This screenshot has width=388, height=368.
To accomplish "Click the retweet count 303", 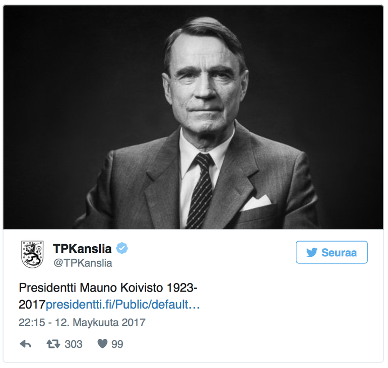I will pos(74,344).
